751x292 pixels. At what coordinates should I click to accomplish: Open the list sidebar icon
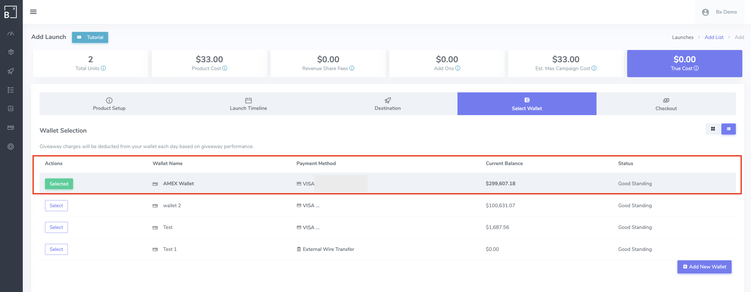(11, 90)
